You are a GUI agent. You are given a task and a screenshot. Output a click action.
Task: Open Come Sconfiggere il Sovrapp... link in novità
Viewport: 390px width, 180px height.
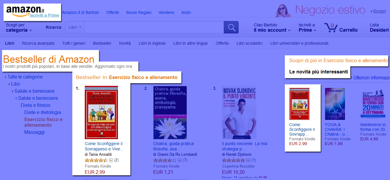tap(302, 129)
